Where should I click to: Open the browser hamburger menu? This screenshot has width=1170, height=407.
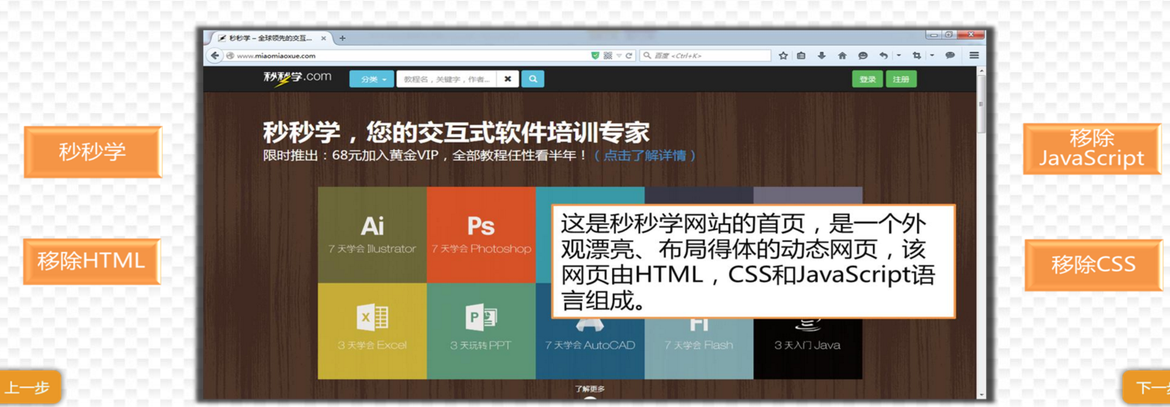974,56
